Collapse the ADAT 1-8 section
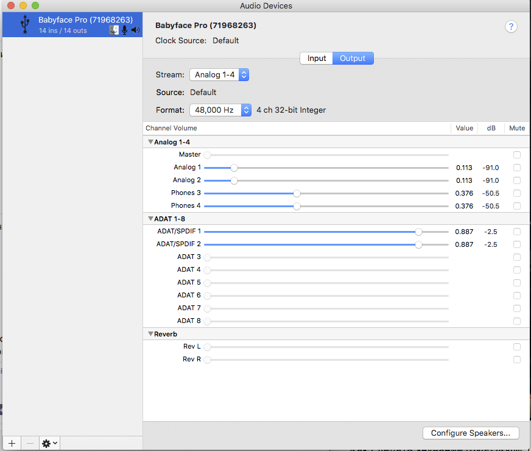 150,219
